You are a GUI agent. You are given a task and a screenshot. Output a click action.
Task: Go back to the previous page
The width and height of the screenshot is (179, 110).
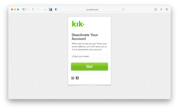(33, 9)
